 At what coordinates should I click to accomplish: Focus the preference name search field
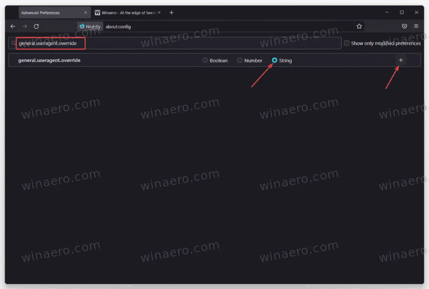(x=175, y=43)
